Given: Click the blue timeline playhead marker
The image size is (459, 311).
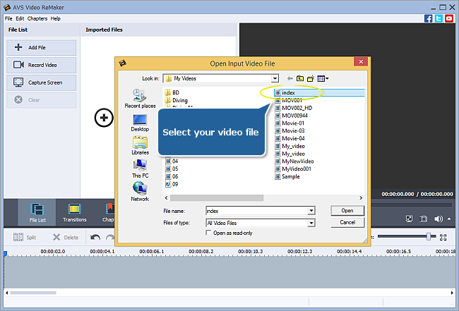Looking at the screenshot, I should (5, 254).
